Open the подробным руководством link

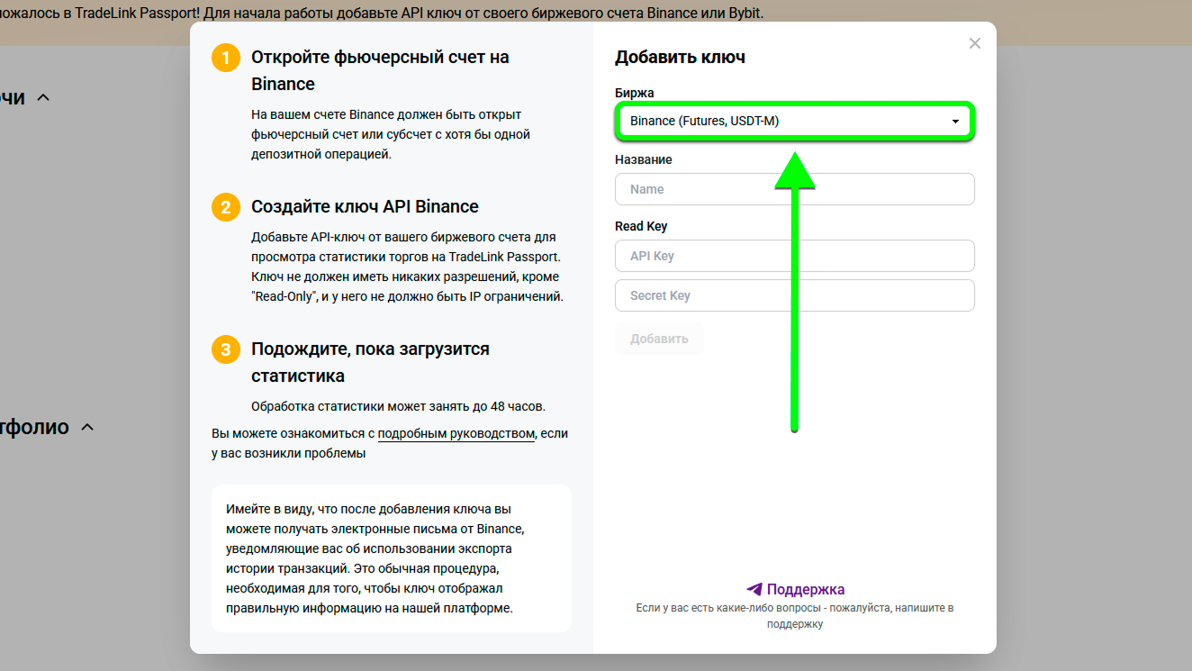click(456, 433)
